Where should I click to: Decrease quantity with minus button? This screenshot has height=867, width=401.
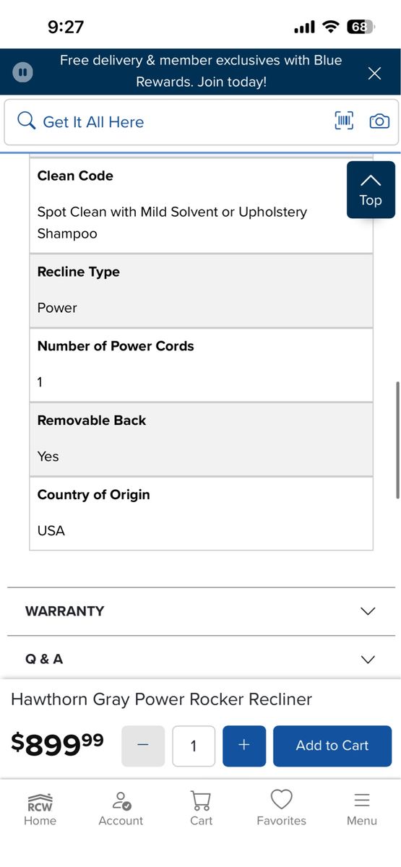(x=143, y=746)
